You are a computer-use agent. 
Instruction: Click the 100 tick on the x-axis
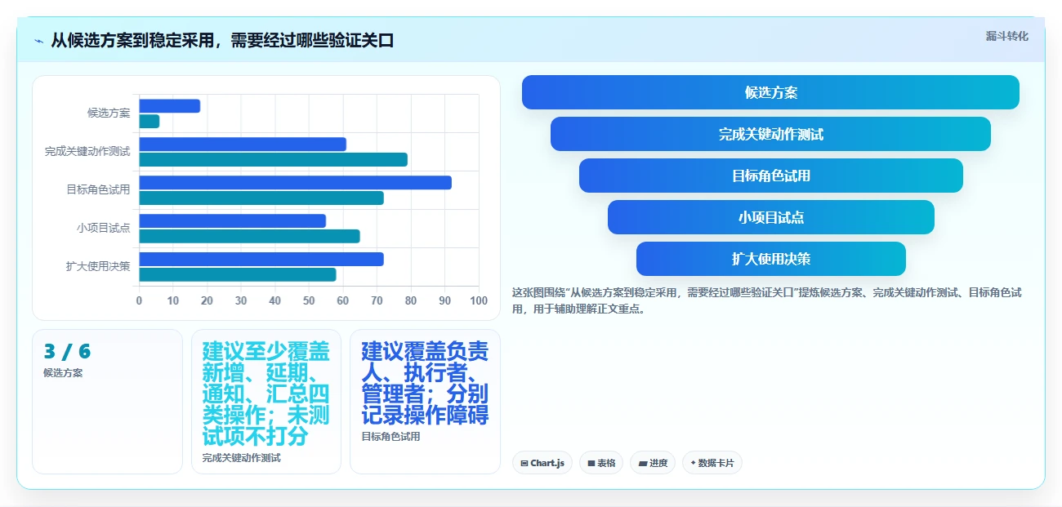tap(480, 301)
